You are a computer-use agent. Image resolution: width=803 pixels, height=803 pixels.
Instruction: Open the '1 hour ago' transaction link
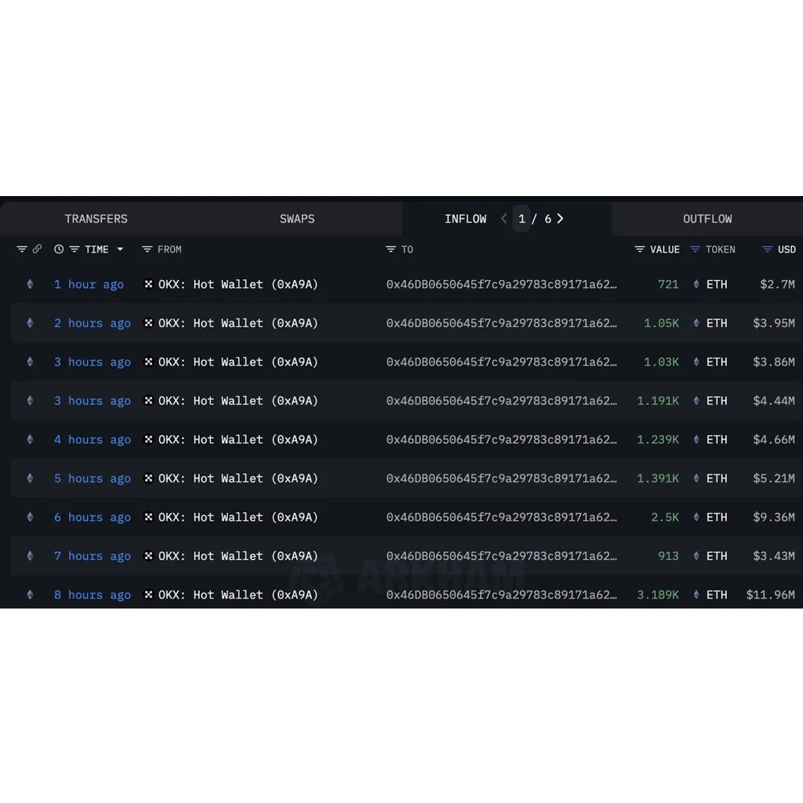pos(89,285)
